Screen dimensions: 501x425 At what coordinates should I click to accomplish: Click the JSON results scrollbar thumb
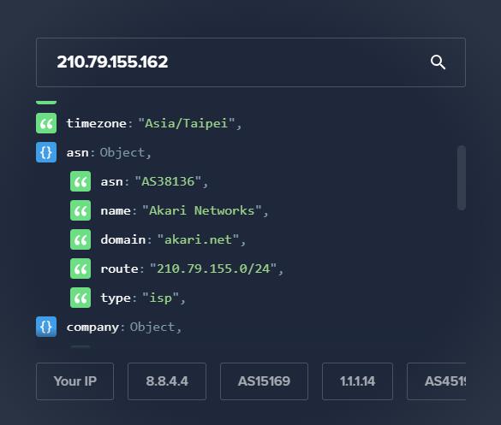coord(462,178)
